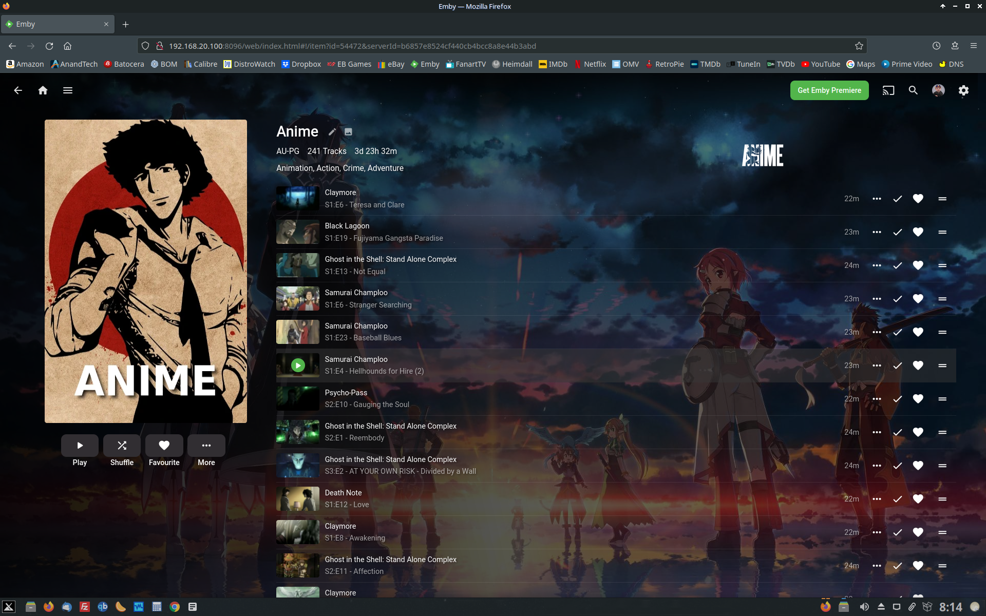This screenshot has height=616, width=986.
Task: Open more options for Baseball Blues episode
Action: pos(877,332)
